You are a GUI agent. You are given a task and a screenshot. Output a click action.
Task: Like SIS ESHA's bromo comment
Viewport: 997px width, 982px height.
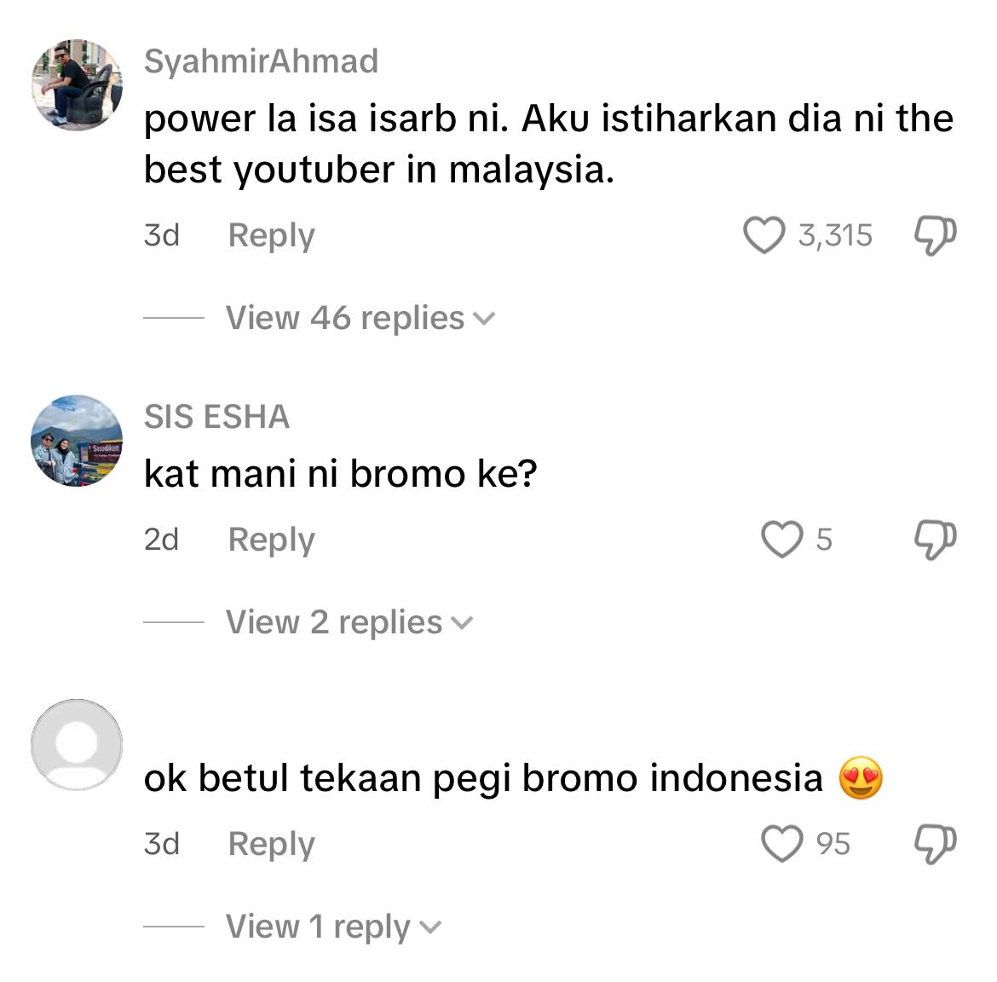[x=782, y=540]
